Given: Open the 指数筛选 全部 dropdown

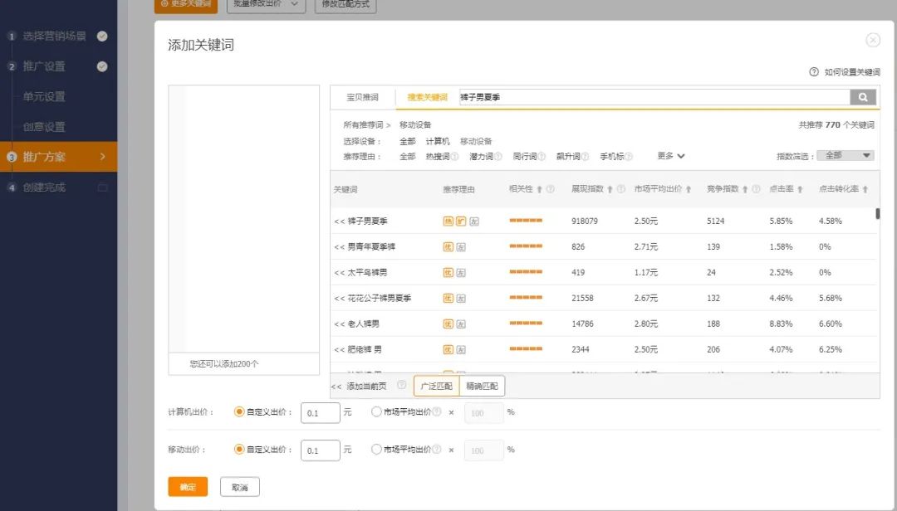Looking at the screenshot, I should (845, 155).
